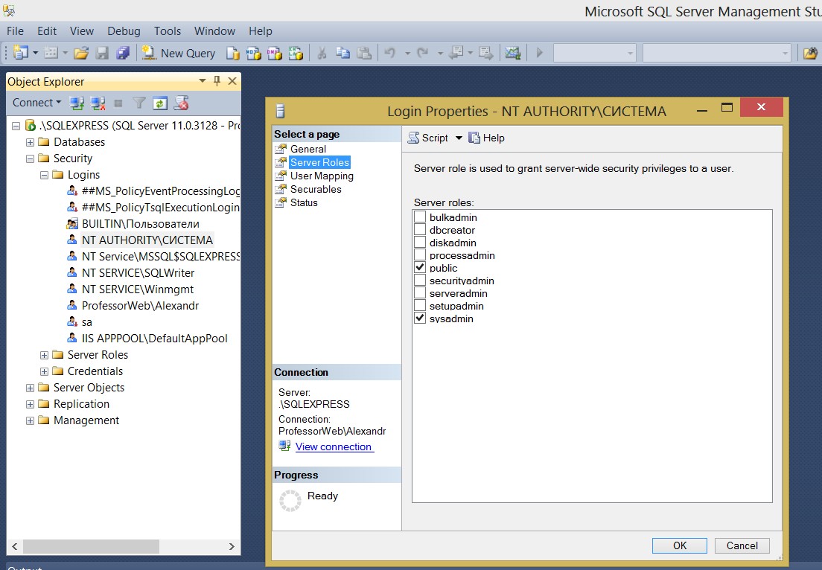The width and height of the screenshot is (822, 570).
Task: Click the Save All toolbar icon
Action: pos(123,53)
